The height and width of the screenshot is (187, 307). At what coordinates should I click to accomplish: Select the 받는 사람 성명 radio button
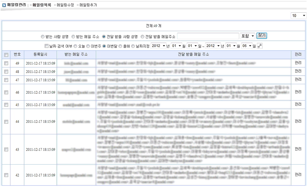43,37
